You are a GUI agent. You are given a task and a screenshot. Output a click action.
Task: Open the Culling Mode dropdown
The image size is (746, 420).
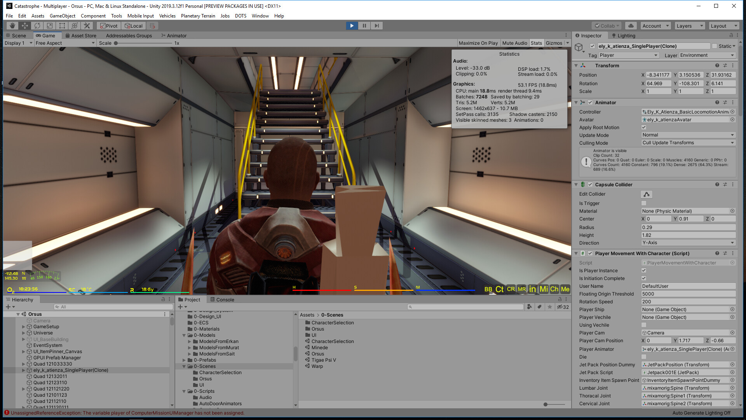688,143
